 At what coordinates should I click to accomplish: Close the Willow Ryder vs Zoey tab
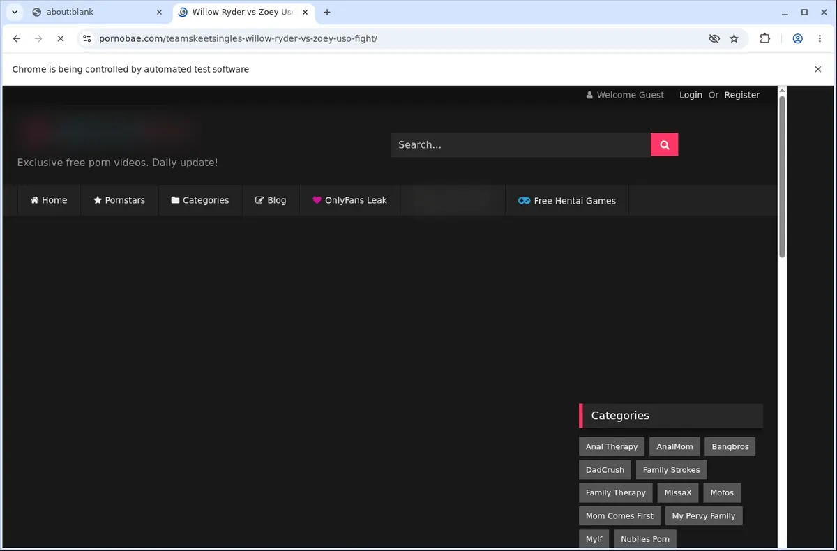[x=305, y=12]
